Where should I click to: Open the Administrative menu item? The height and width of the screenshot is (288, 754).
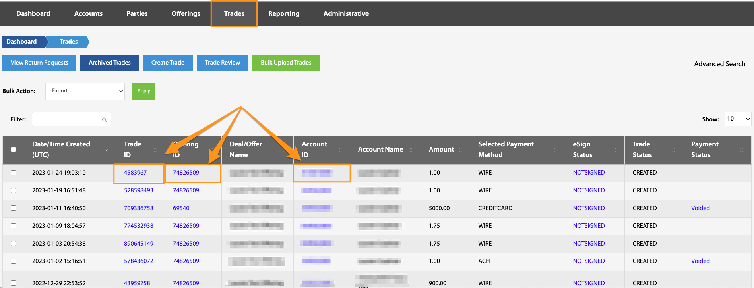point(346,13)
